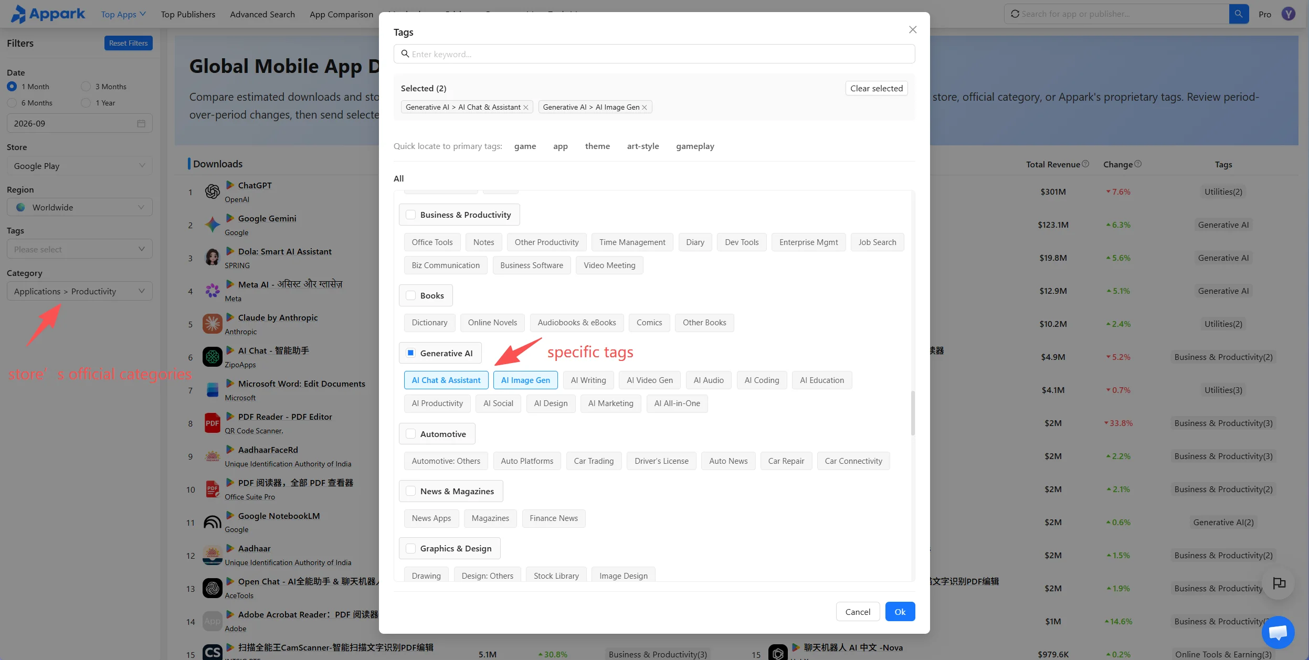
Task: Click the Tags dialog scrollbar thumb
Action: [x=913, y=413]
